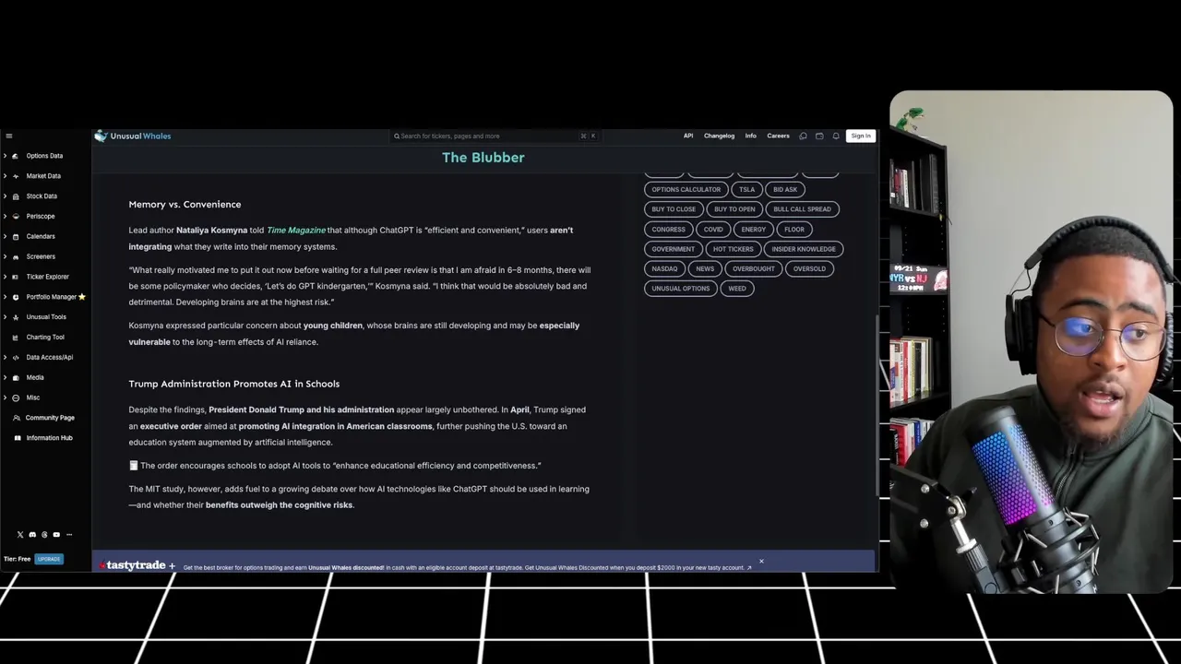The image size is (1181, 664).
Task: Click the Community Page people icon
Action: click(x=17, y=418)
